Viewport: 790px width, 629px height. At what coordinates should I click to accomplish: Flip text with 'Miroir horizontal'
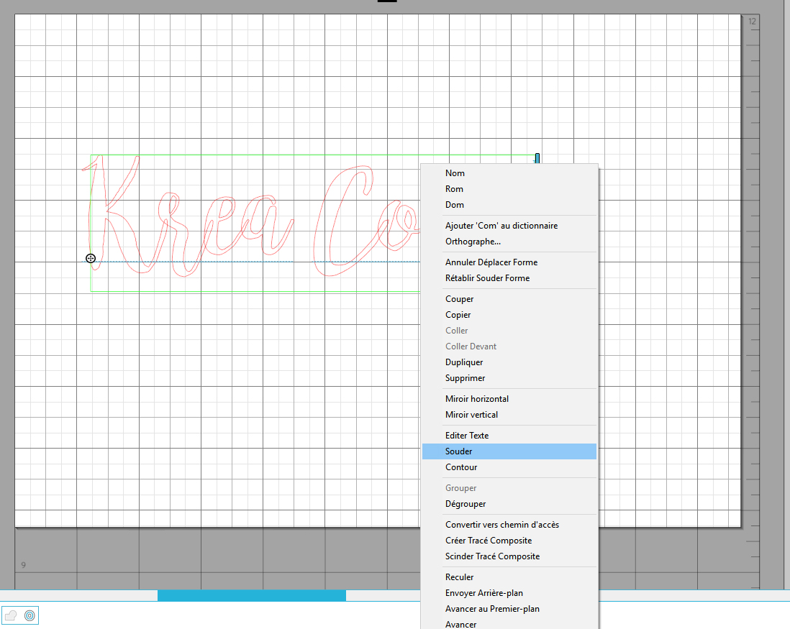point(476,399)
